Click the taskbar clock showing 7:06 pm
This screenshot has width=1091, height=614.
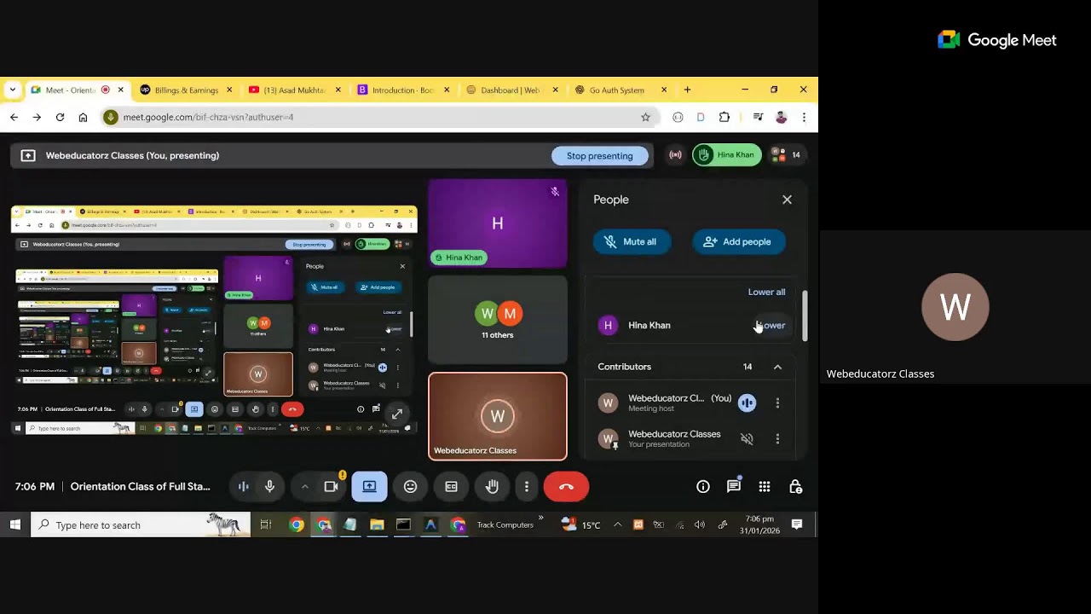click(x=759, y=524)
